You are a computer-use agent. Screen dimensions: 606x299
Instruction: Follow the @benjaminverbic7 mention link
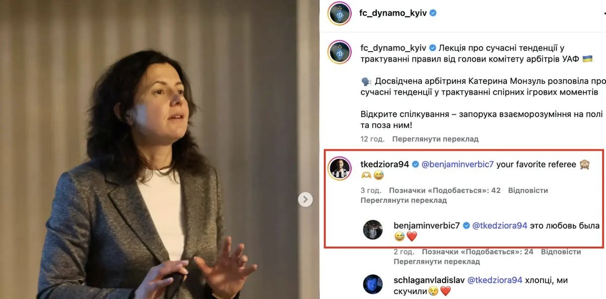pyautogui.click(x=458, y=165)
